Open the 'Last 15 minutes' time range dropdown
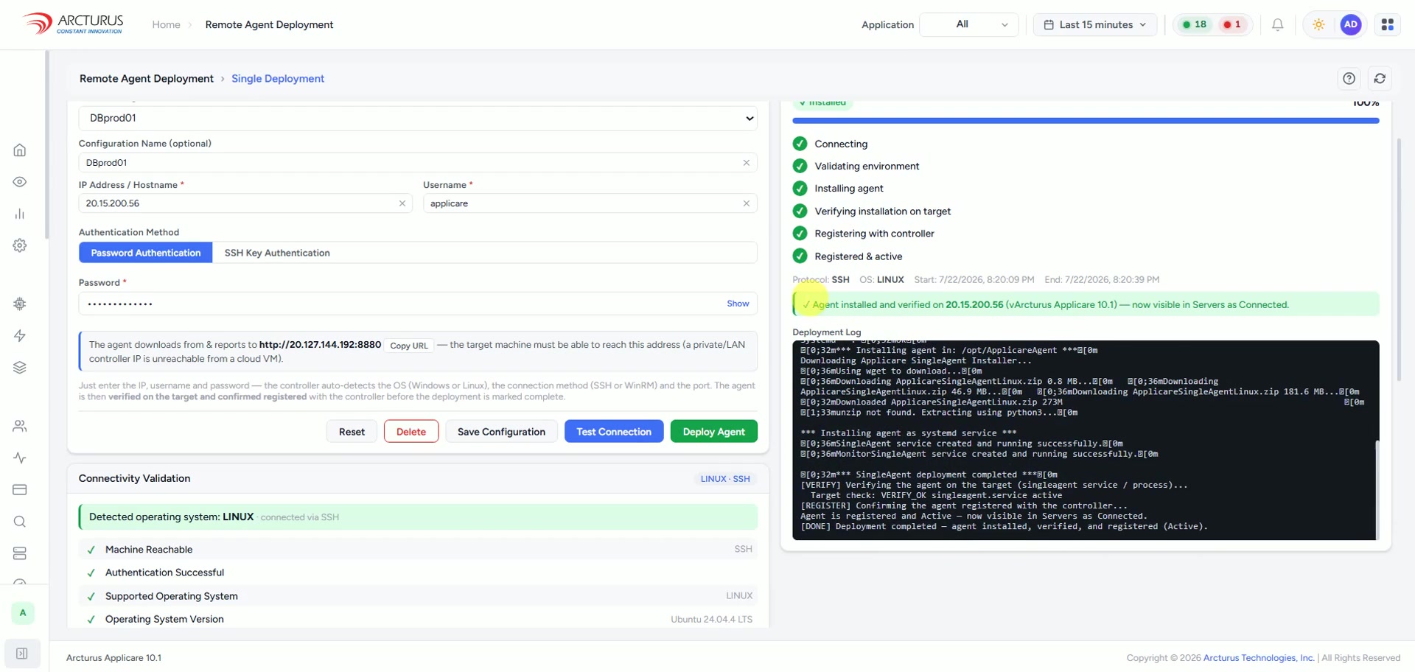The height and width of the screenshot is (672, 1415). 1095,24
